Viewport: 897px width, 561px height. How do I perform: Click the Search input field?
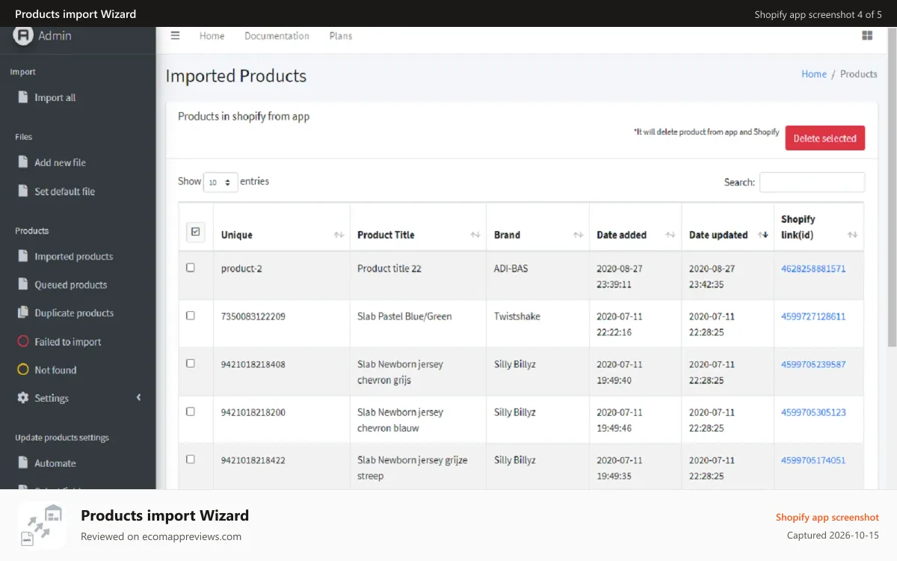pyautogui.click(x=812, y=182)
